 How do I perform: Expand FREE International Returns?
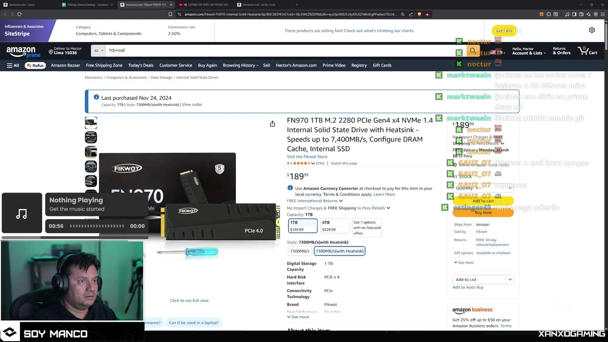(x=314, y=201)
